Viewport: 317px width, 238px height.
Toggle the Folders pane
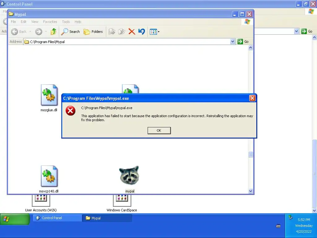[93, 32]
